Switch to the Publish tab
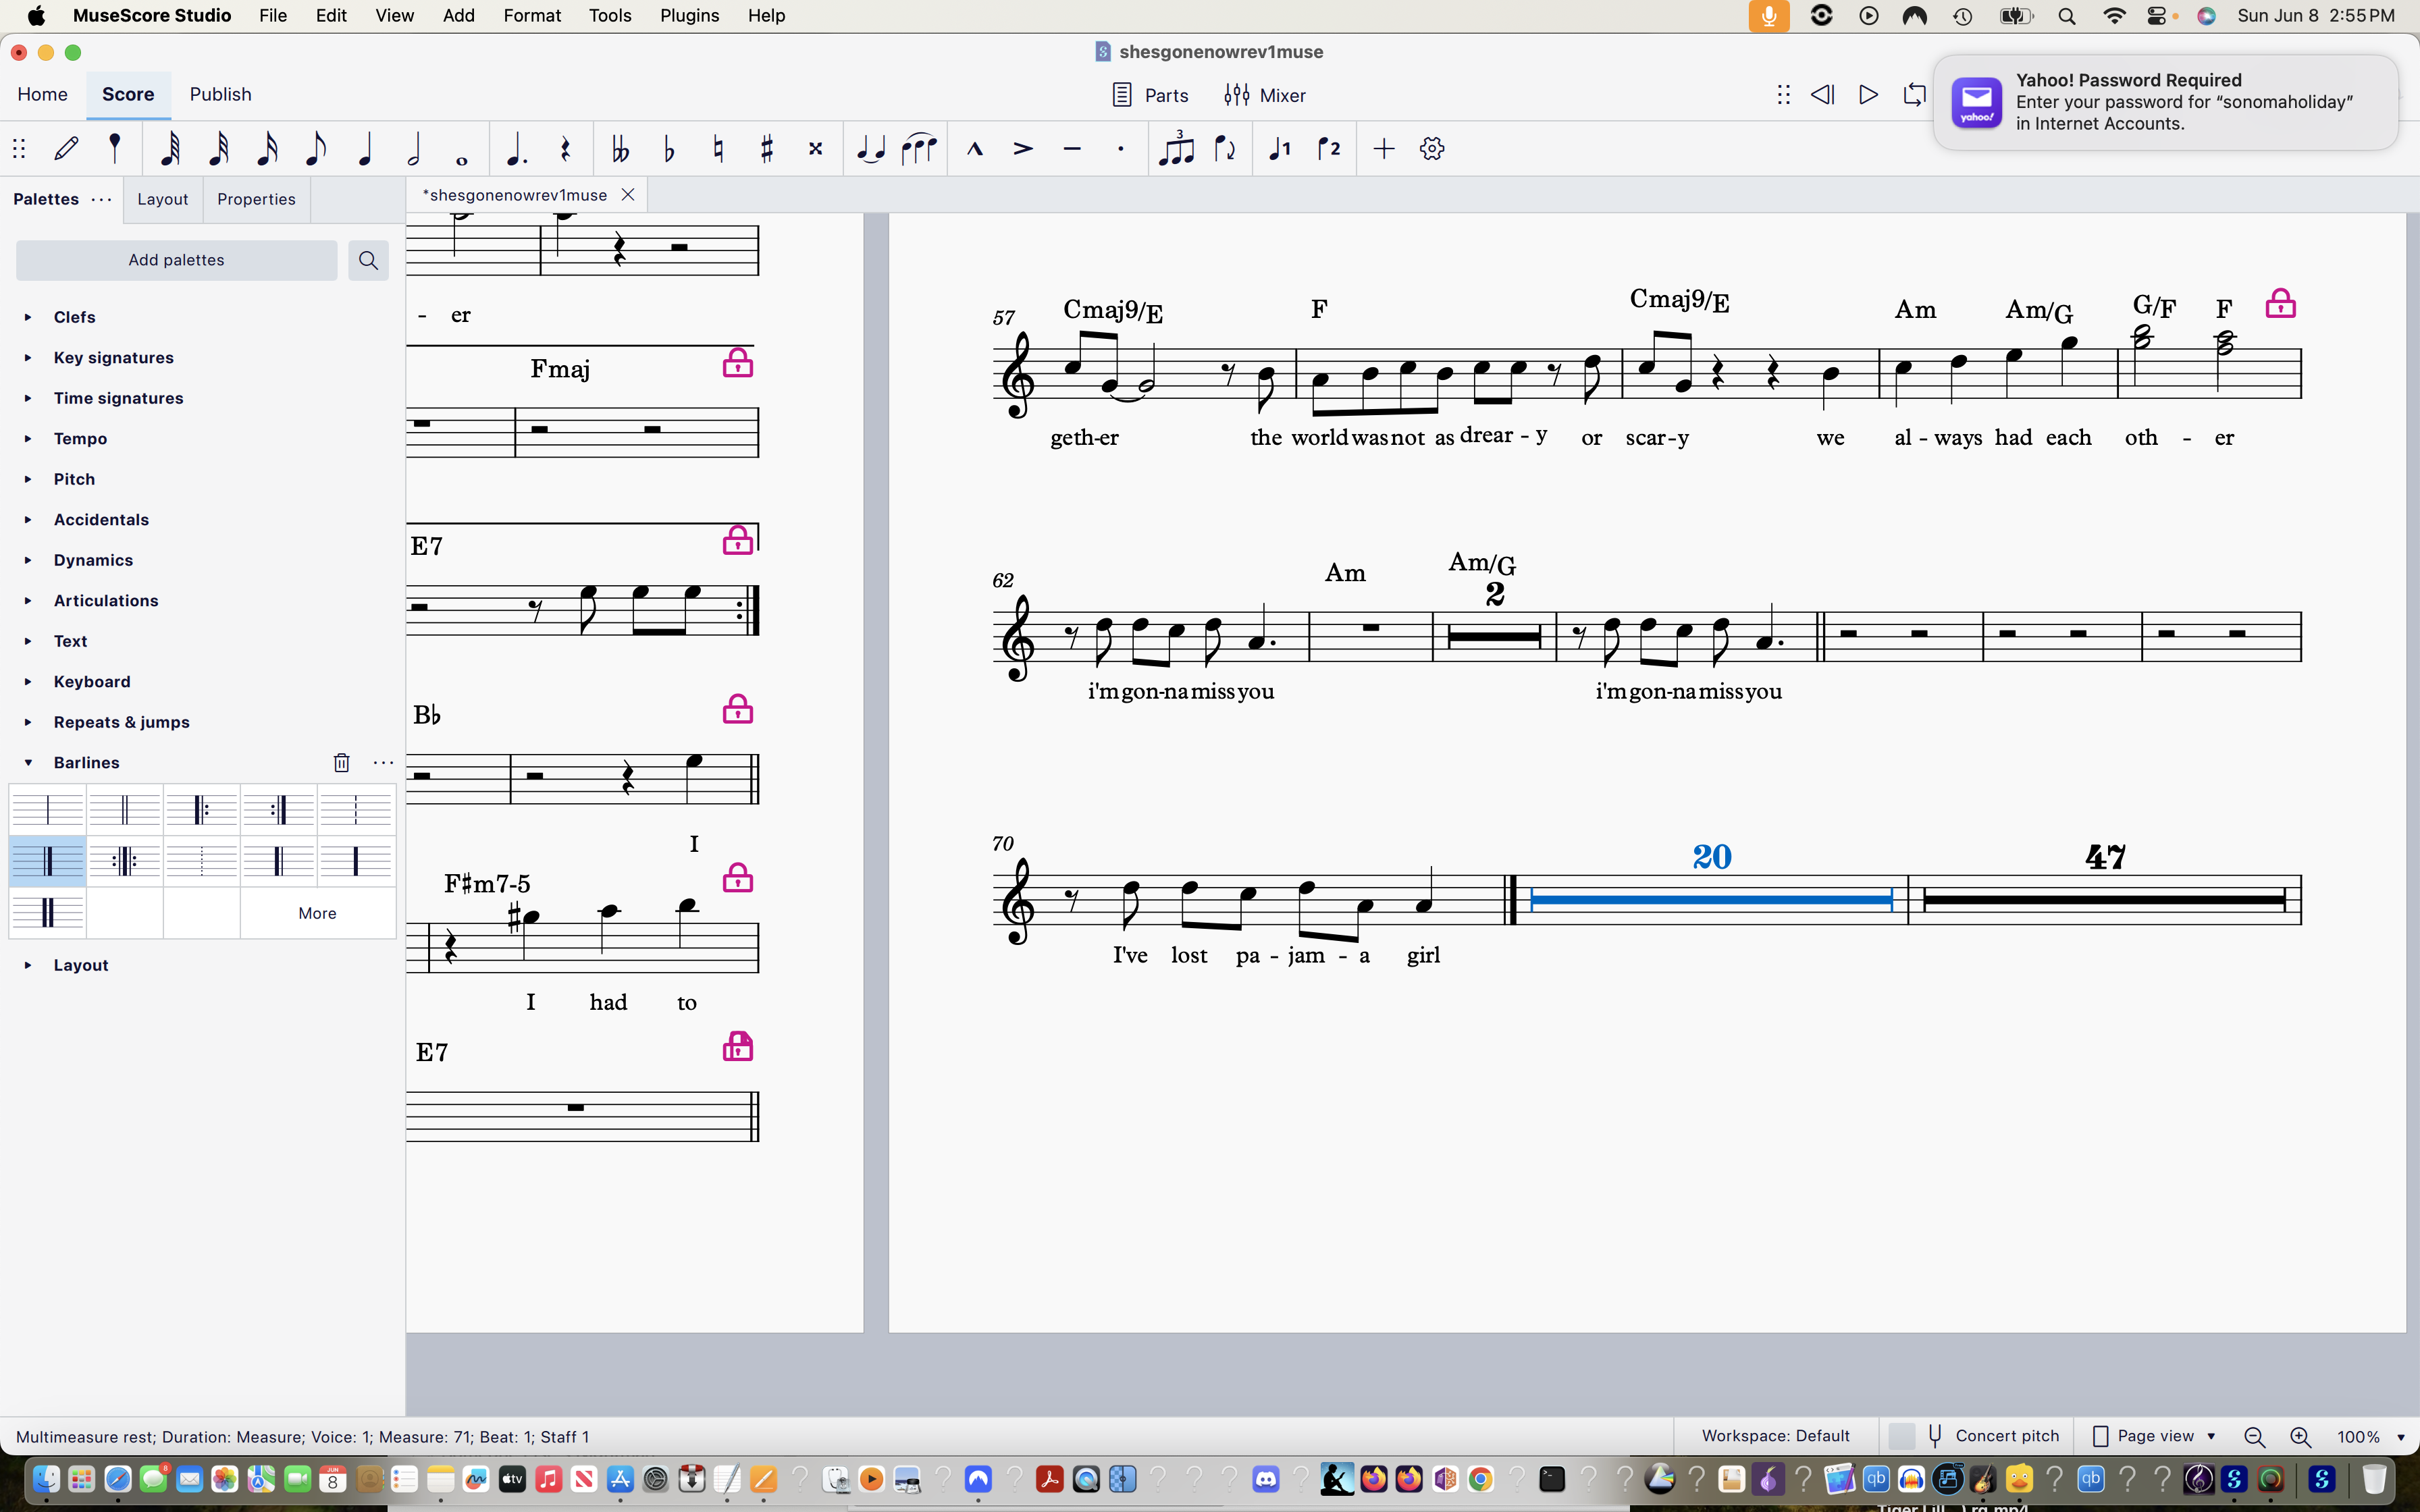 (220, 94)
